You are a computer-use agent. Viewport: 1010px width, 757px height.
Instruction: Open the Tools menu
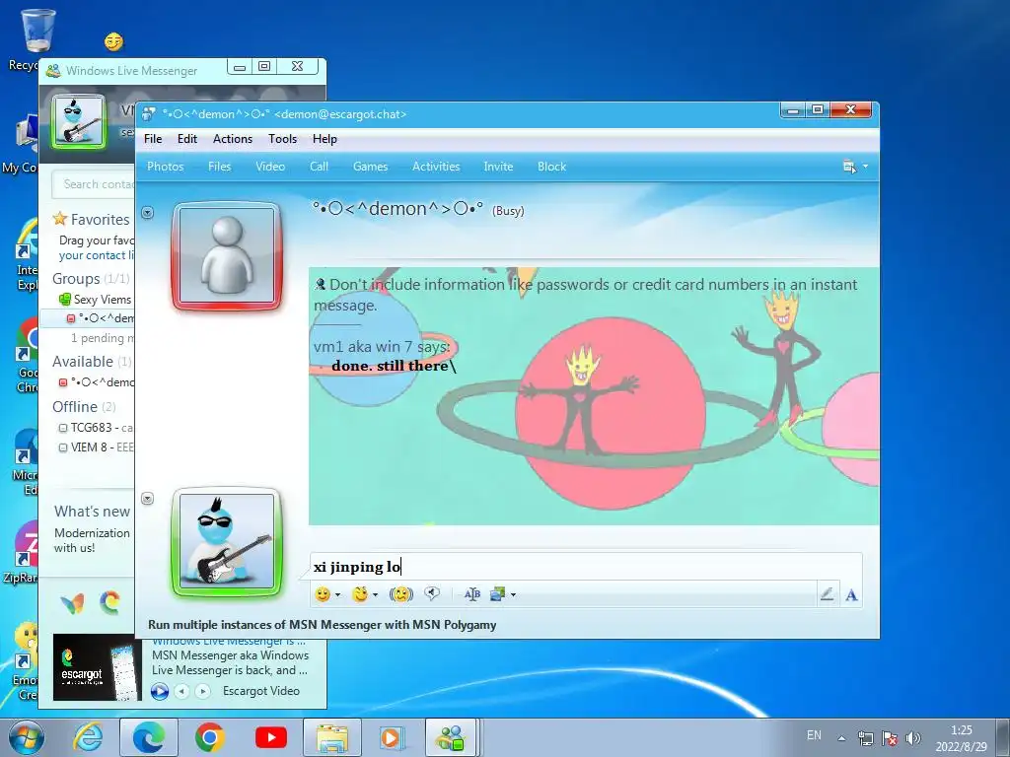[282, 139]
